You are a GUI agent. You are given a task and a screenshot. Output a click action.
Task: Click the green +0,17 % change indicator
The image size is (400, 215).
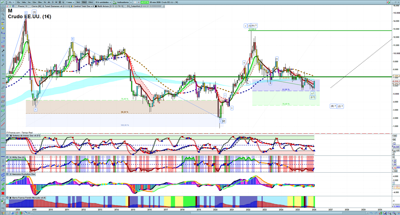click(x=144, y=2)
